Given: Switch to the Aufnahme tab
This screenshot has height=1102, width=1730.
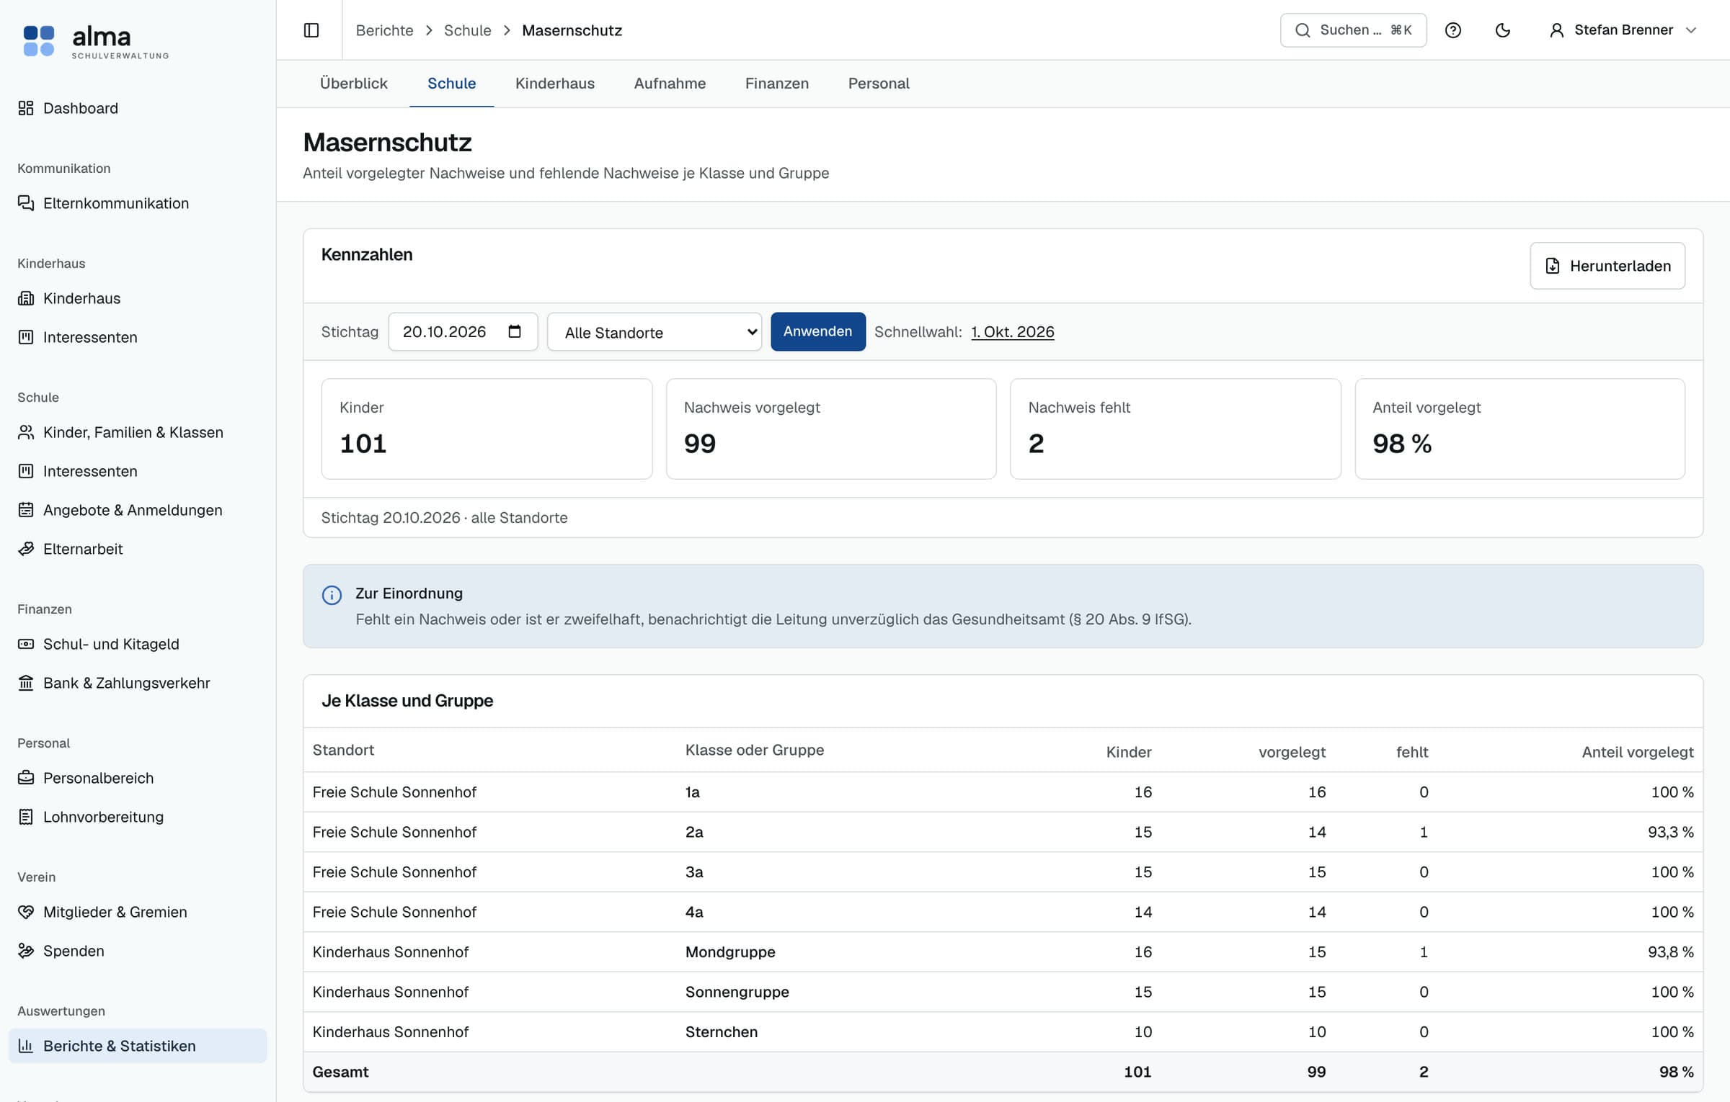Looking at the screenshot, I should (670, 84).
